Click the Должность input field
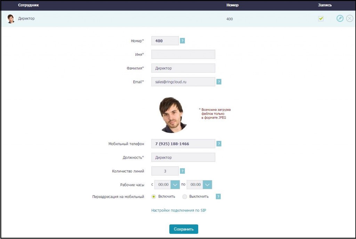 coord(183,157)
